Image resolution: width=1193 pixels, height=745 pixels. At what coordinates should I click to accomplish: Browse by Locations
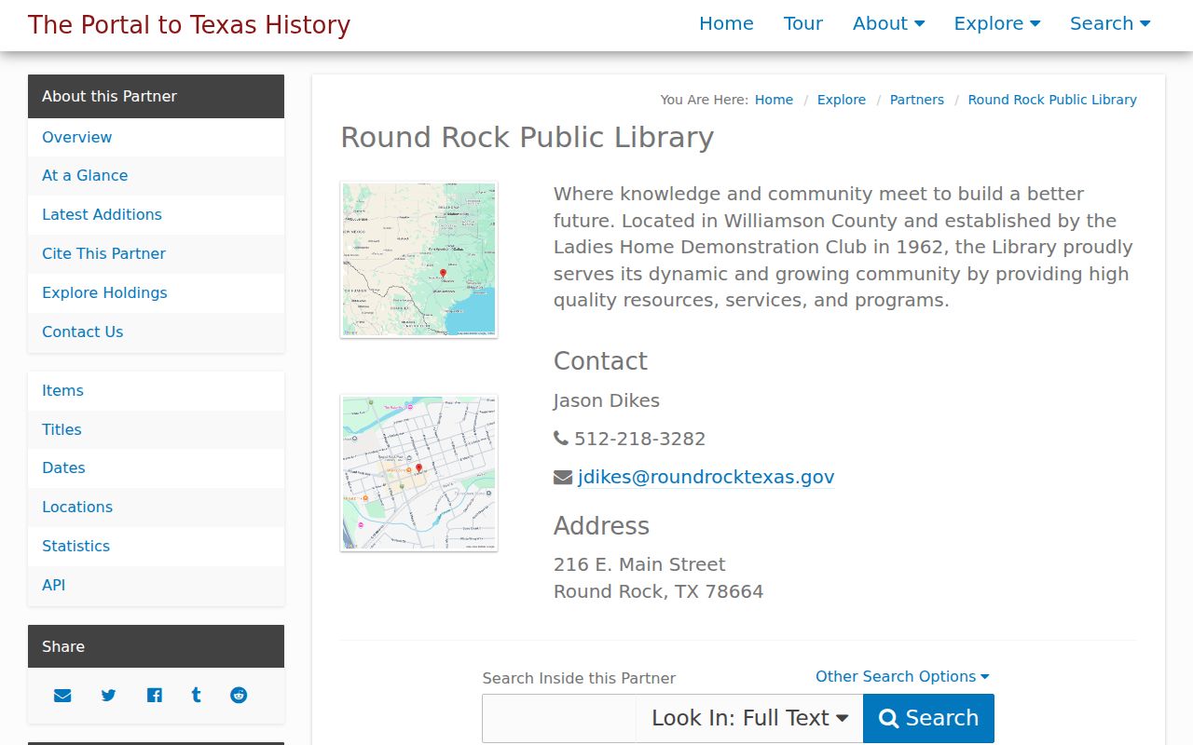point(156,508)
